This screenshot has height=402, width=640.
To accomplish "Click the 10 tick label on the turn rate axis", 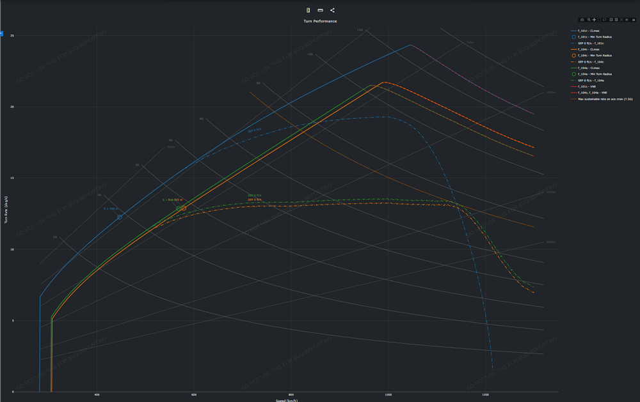I will coord(12,249).
